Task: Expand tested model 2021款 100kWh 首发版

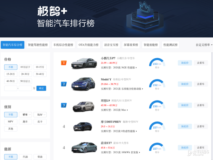Action: 127,152
